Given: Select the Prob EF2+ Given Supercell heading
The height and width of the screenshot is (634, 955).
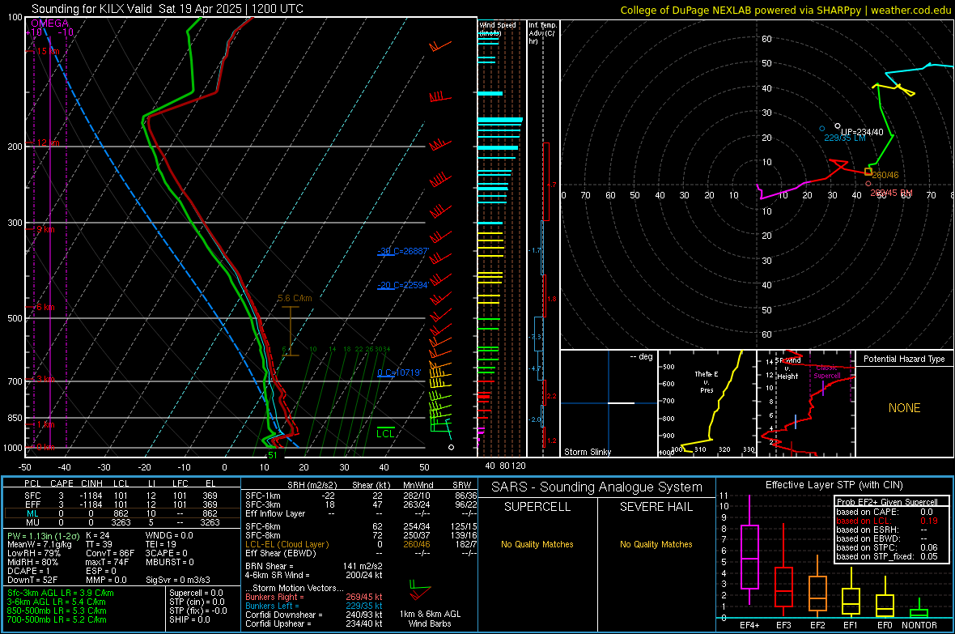Looking at the screenshot, I should point(887,502).
